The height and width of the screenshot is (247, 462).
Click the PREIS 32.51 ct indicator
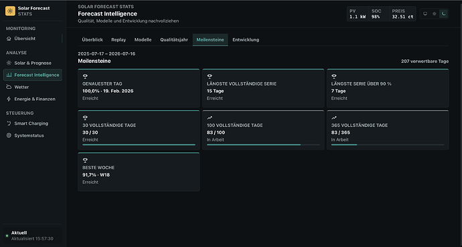402,14
